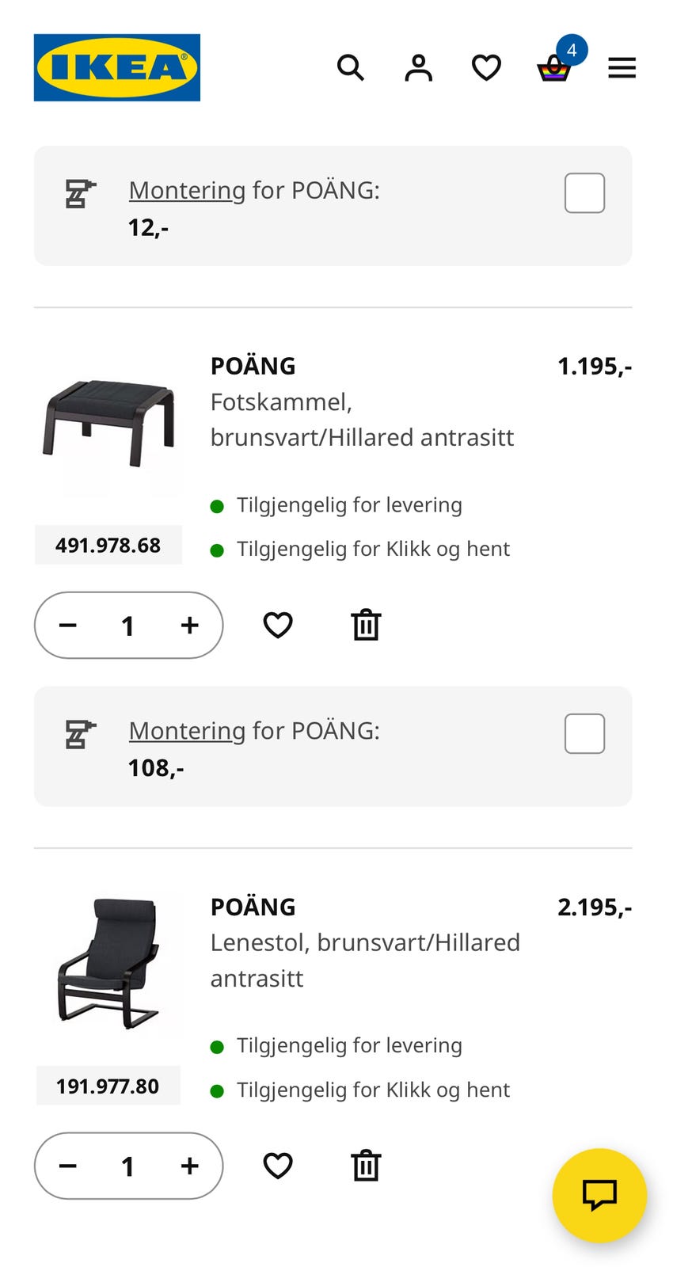Open the user profile icon
The image size is (673, 1267).
418,67
